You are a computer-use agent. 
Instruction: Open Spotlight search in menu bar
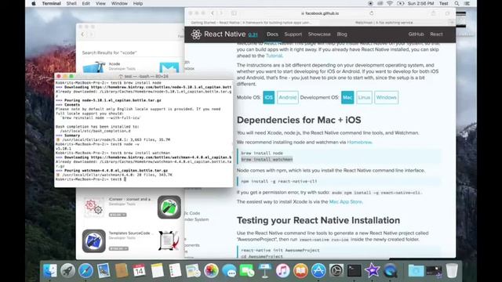457,3
